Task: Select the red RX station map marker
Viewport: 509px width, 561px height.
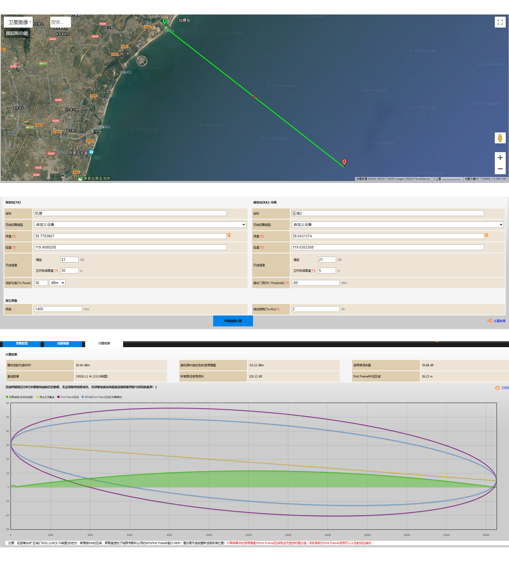Action: tap(344, 163)
